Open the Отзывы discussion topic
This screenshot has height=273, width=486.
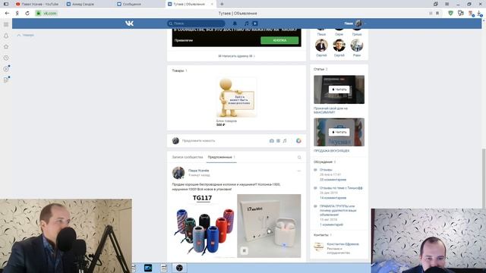tap(326, 170)
